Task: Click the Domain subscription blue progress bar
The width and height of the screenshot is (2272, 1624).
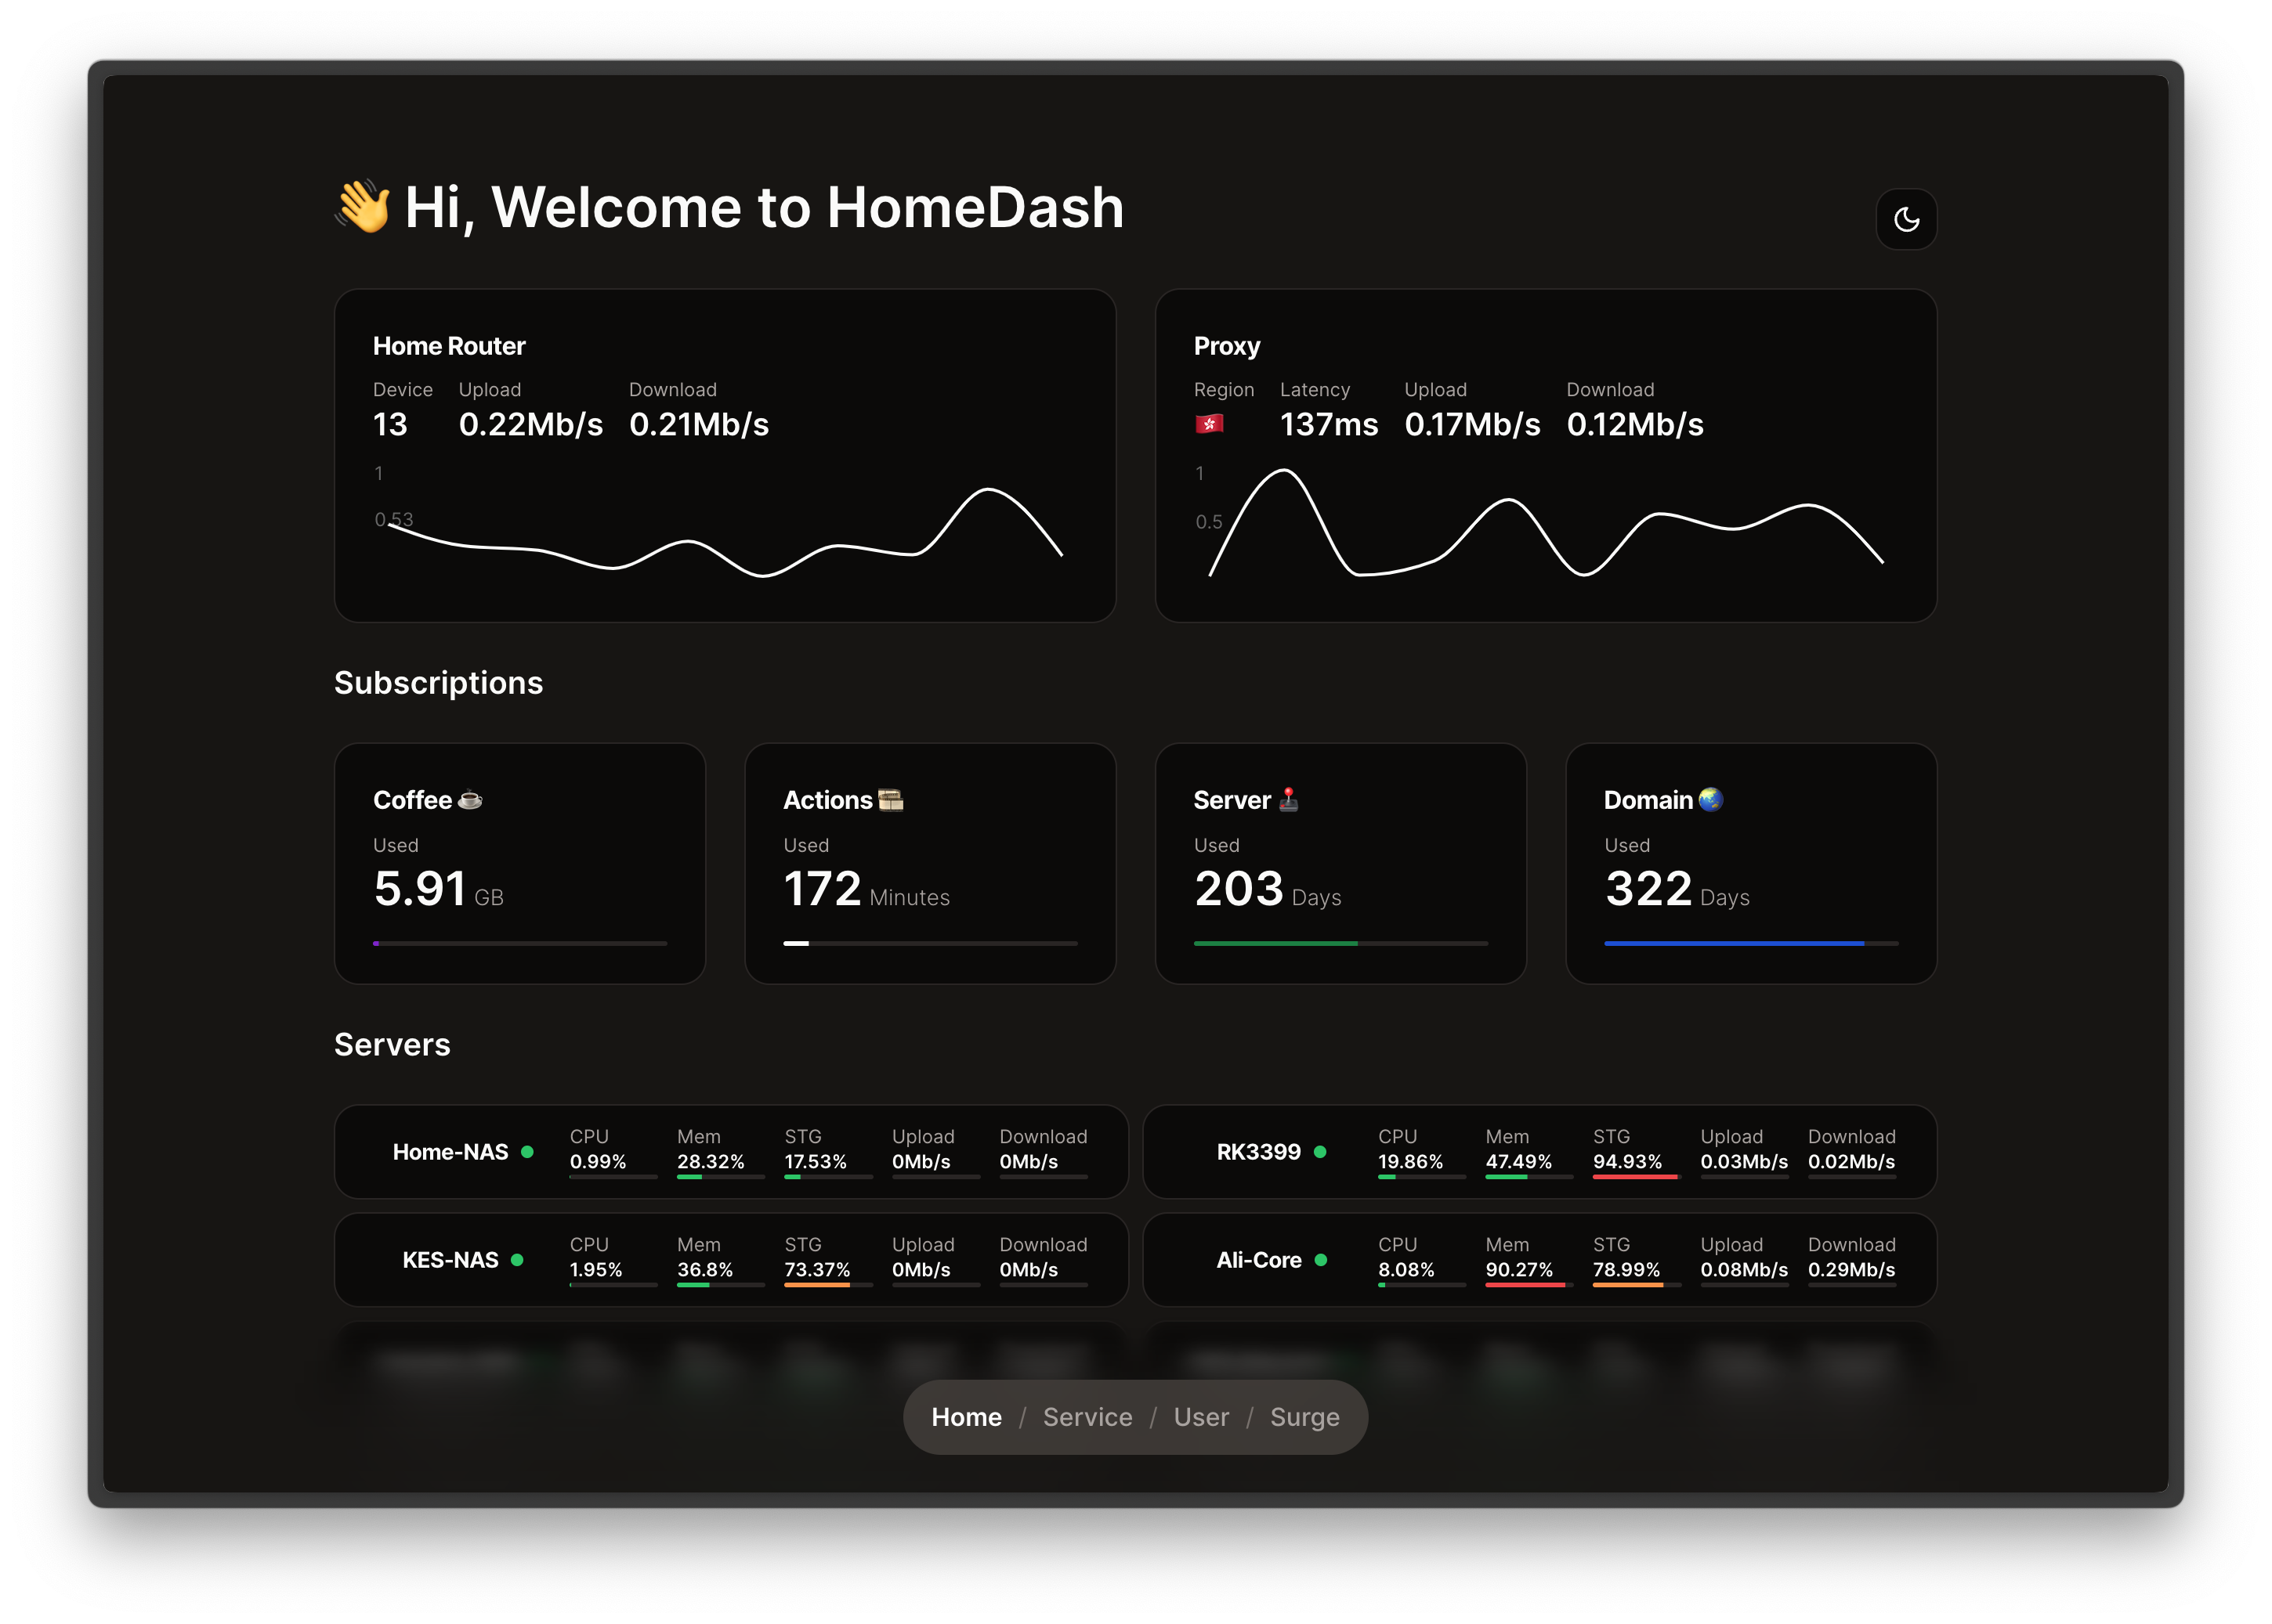Action: [x=1733, y=943]
